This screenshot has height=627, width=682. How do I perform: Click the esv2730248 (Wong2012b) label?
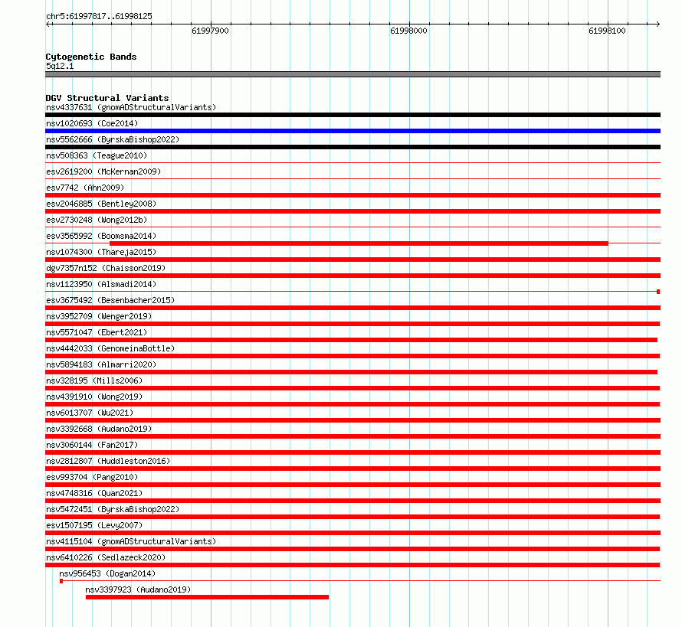coord(97,220)
